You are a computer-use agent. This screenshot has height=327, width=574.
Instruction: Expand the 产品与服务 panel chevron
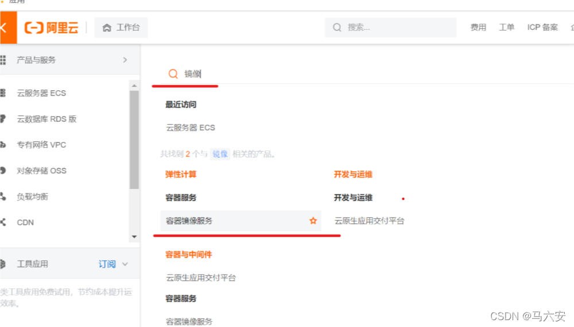pos(125,60)
